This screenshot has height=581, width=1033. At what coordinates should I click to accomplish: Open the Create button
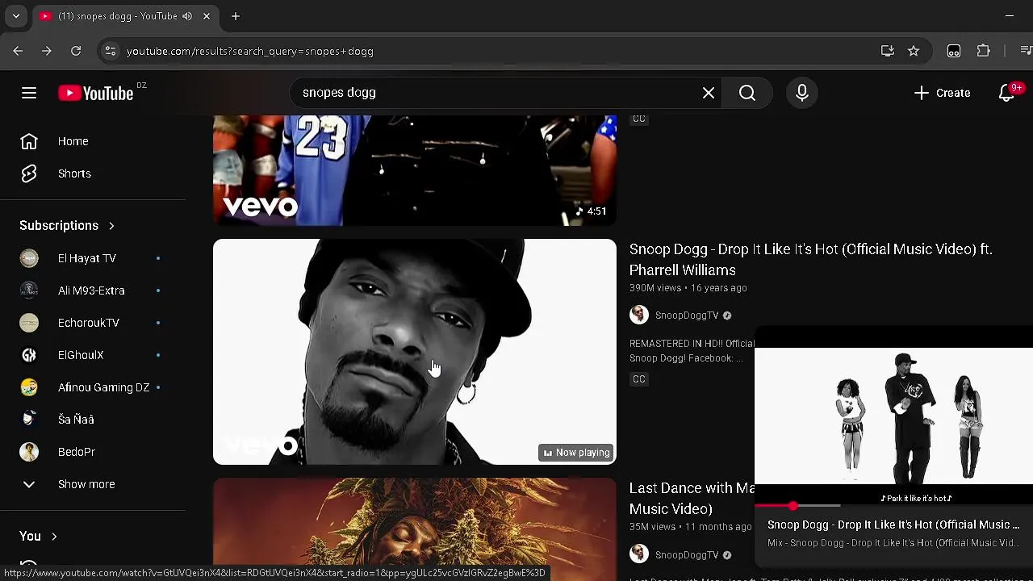tap(942, 93)
